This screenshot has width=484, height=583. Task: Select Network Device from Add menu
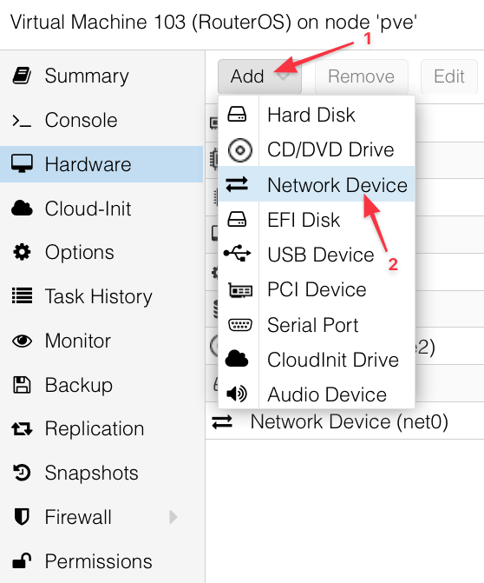point(317,185)
